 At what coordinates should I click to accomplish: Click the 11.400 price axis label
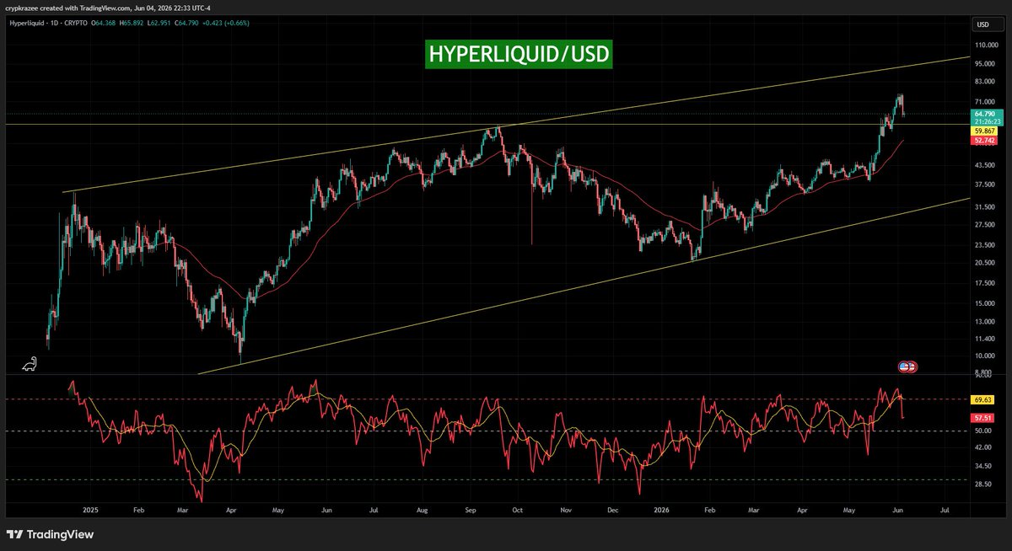(x=985, y=338)
